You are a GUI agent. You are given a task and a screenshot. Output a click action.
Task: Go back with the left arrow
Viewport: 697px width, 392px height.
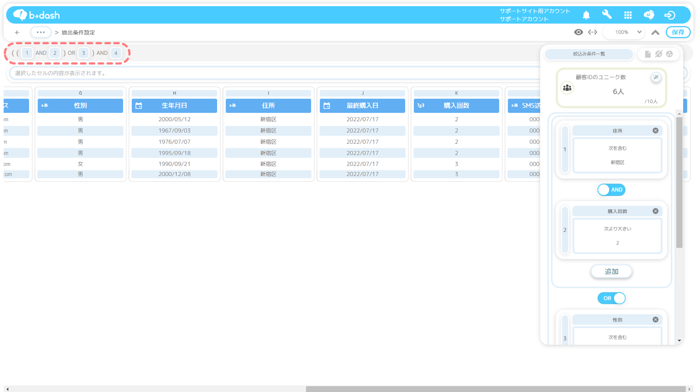[17, 32]
